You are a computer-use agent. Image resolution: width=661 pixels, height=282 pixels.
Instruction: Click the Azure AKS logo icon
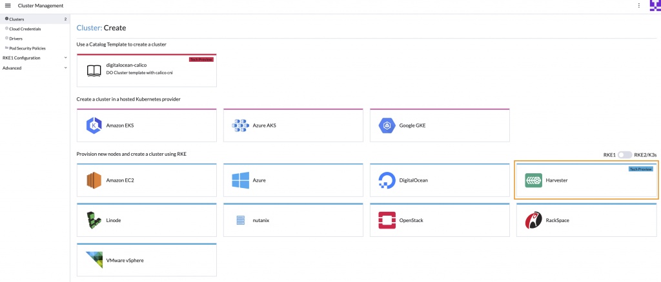click(241, 126)
